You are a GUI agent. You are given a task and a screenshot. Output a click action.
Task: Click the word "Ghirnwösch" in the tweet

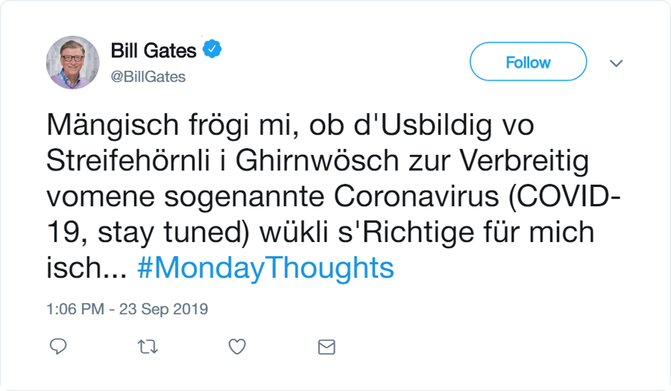(317, 161)
